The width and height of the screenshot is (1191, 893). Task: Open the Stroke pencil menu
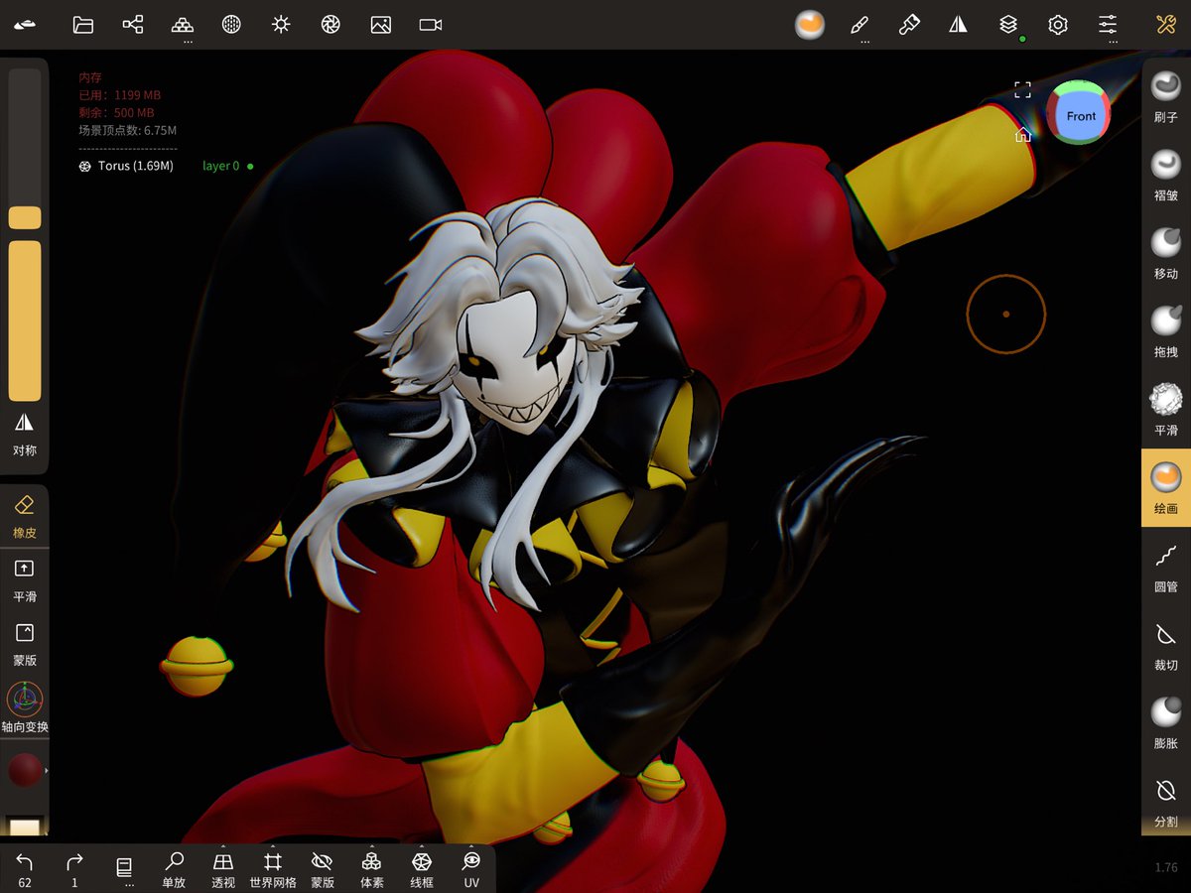click(860, 25)
